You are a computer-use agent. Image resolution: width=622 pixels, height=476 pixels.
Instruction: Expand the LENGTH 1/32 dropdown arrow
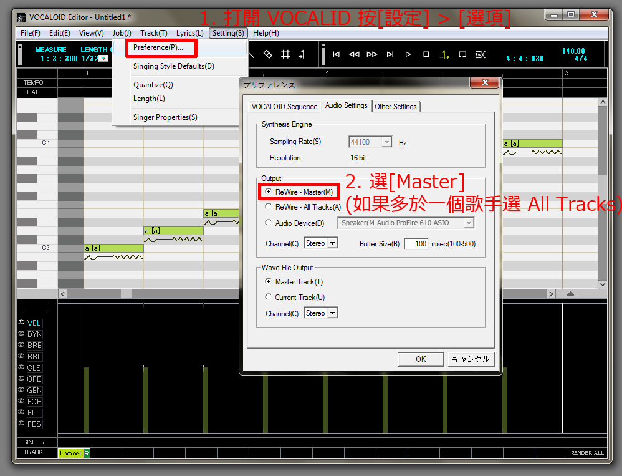[103, 59]
